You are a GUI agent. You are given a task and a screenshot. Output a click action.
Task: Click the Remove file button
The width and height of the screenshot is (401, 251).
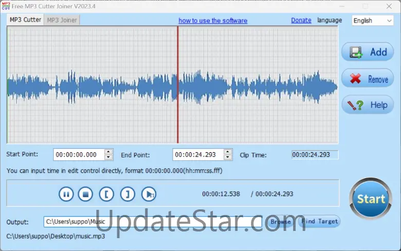[368, 79]
